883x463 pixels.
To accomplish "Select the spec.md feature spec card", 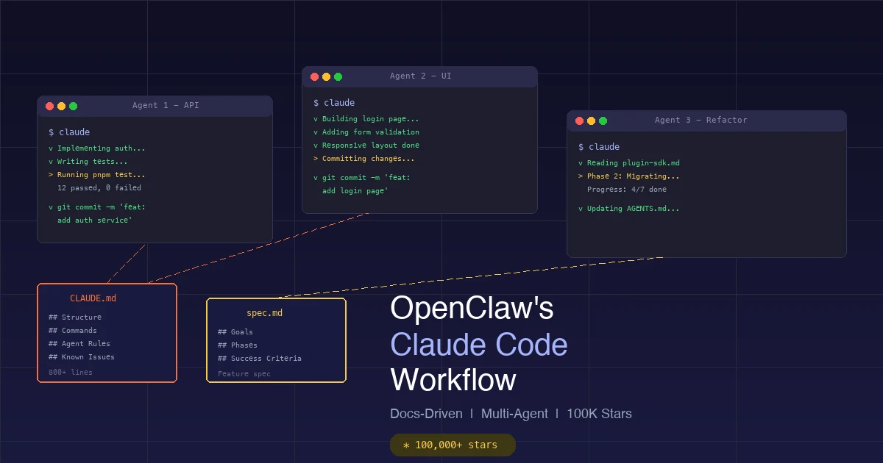I will coord(276,340).
